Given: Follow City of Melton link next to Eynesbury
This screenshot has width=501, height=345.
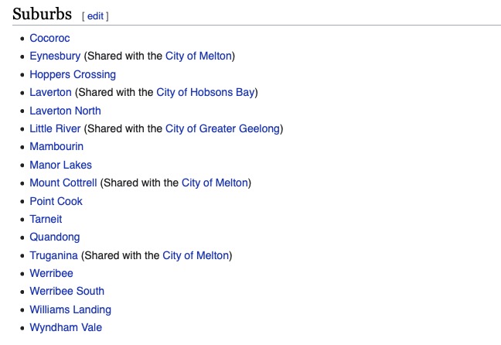Looking at the screenshot, I should [x=198, y=56].
